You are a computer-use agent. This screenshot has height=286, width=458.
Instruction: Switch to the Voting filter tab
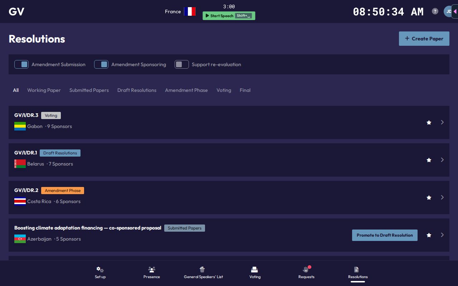[x=224, y=90]
